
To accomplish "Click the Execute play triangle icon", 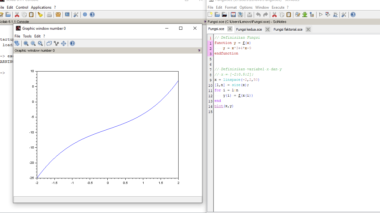I will [321, 15].
